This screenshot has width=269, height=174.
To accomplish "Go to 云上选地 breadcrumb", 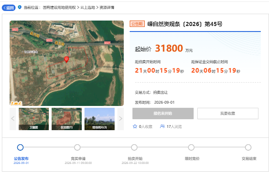I will pyautogui.click(x=88, y=7).
